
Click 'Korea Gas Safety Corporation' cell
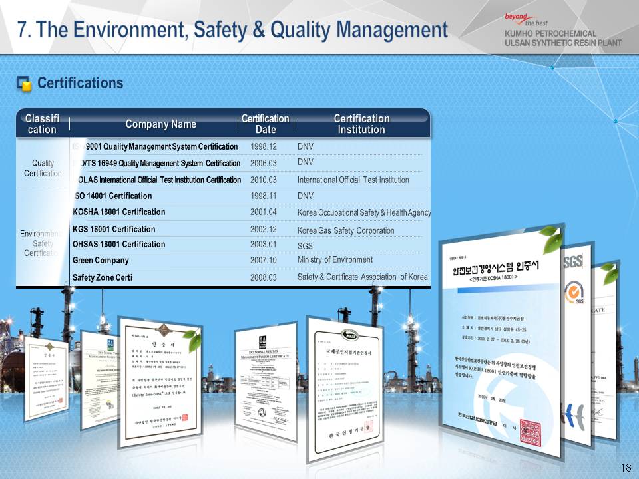pyautogui.click(x=345, y=230)
